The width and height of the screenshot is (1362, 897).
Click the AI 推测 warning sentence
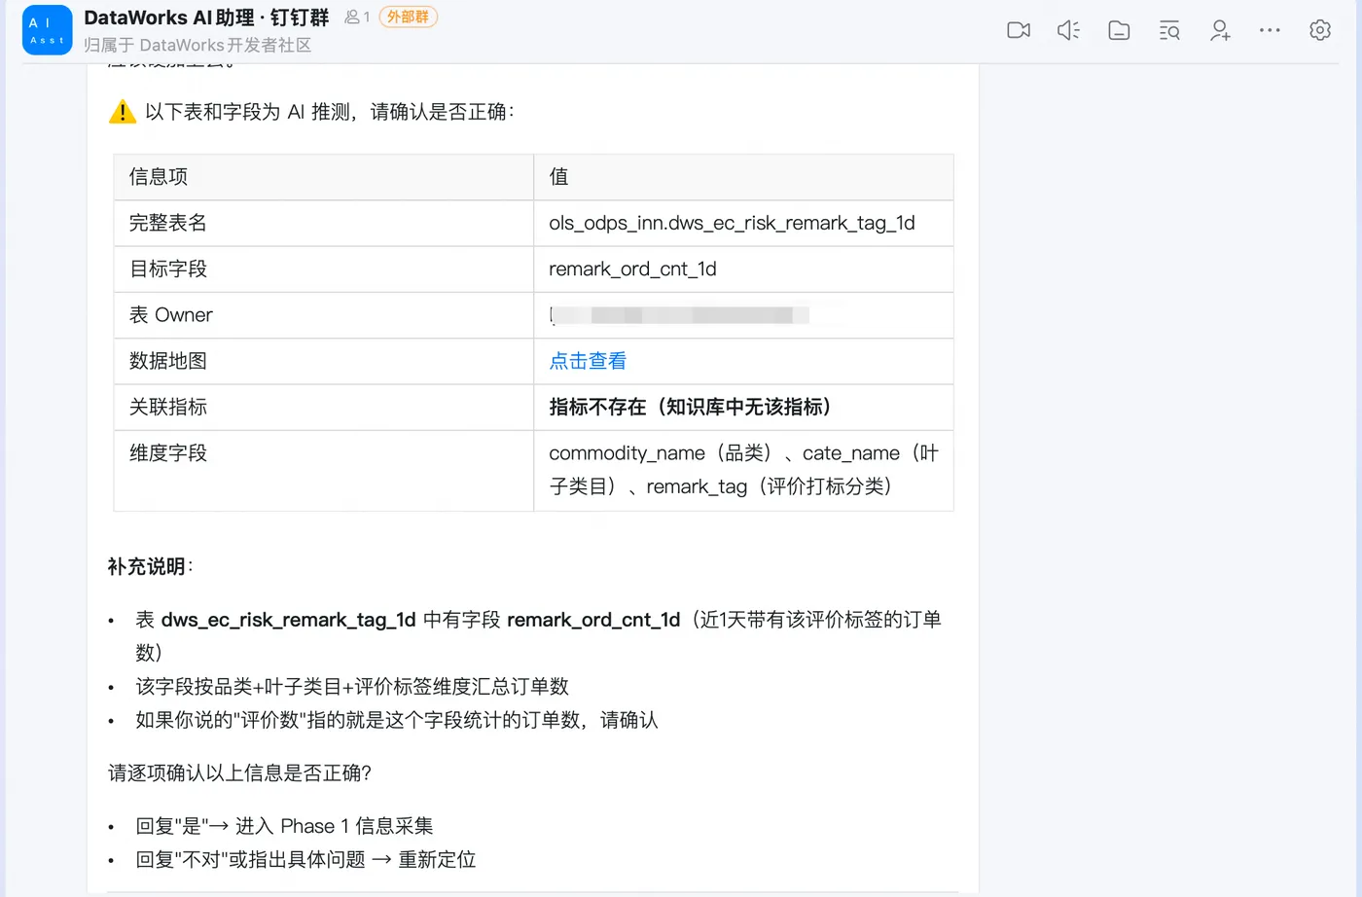[x=330, y=112]
